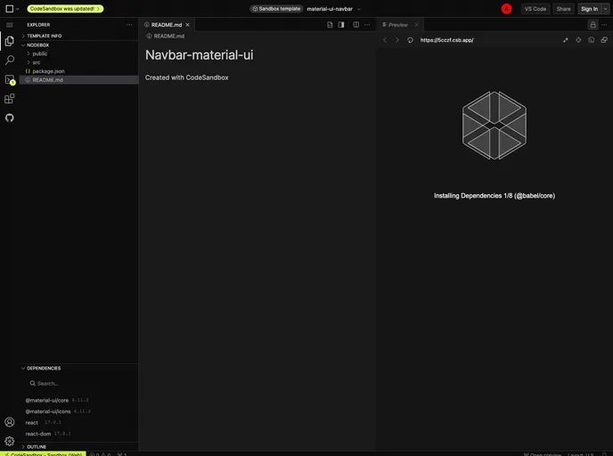Close the README.md tab
This screenshot has height=456, width=613.
pos(188,25)
